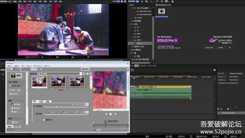245x138 pixels.
Task: Select the LOOKS folder at effects tree bottom
Action: (140, 59)
